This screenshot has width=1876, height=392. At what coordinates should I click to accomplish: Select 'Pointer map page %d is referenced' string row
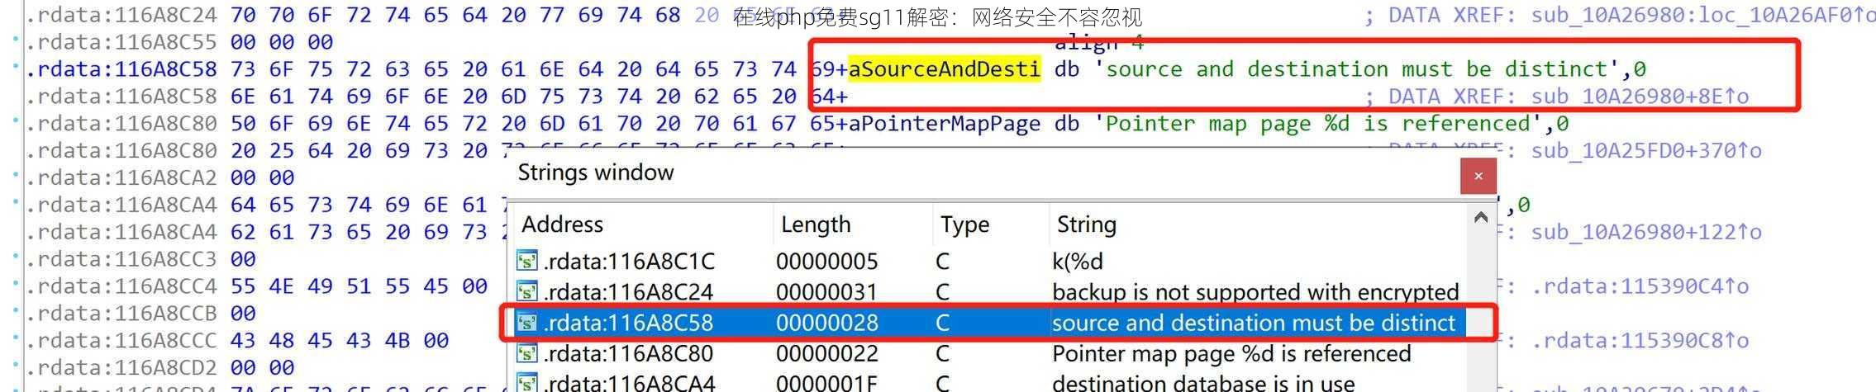988,353
